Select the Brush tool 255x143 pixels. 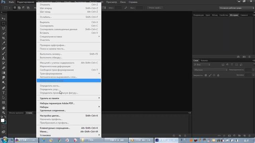[x=4, y=53]
